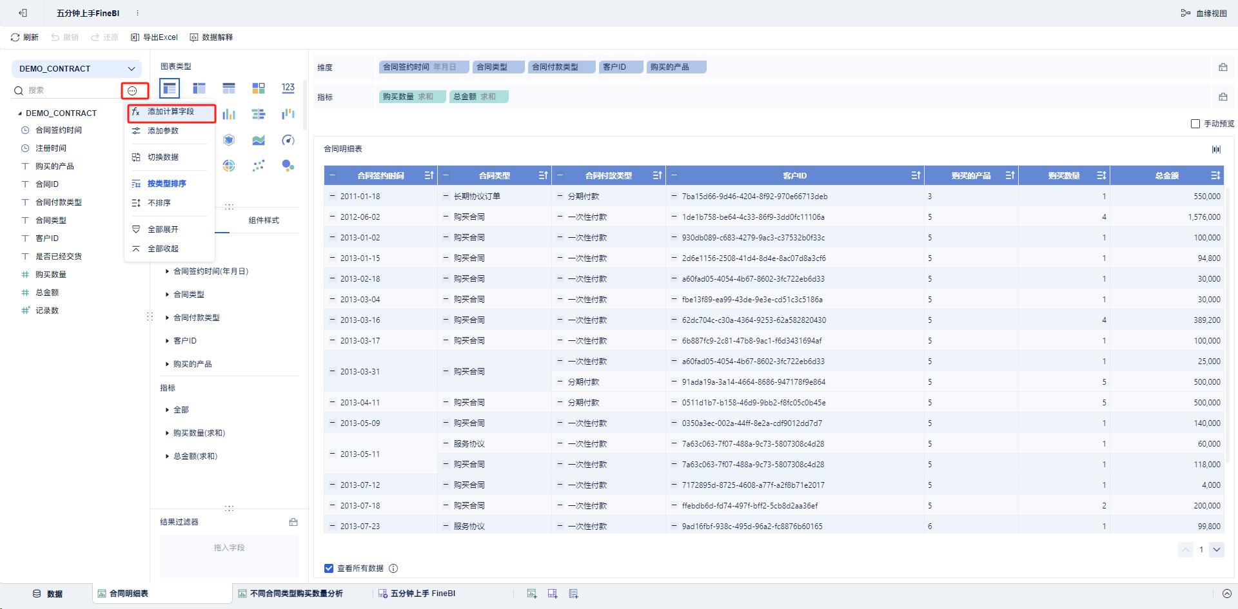Open the 血缘视图 lineage view

(1204, 13)
